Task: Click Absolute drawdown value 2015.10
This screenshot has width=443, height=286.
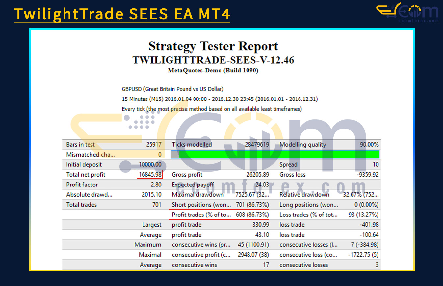Action: (x=151, y=195)
